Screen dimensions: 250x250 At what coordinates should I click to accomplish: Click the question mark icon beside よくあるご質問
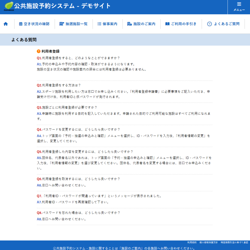[x=209, y=24]
